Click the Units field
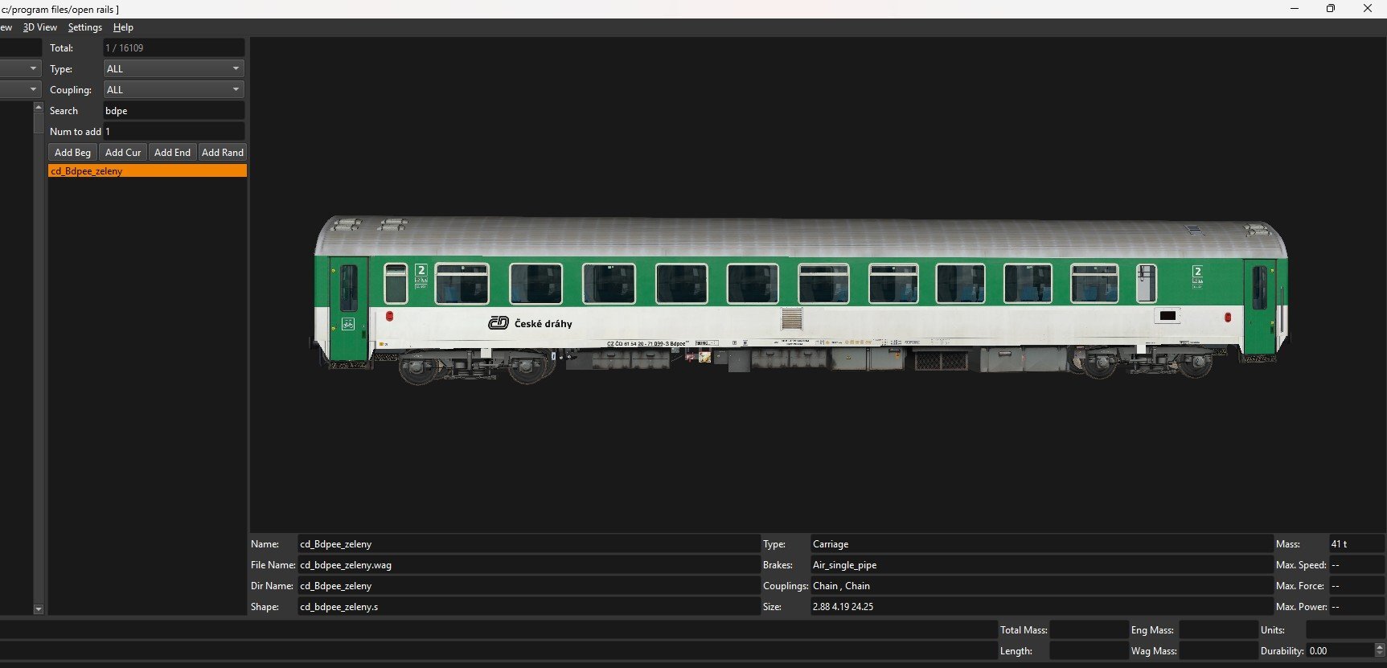 [x=1346, y=630]
